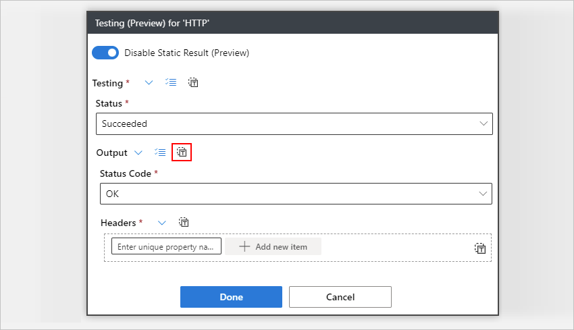Collapse the Headers section chevron
The height and width of the screenshot is (330, 574).
coord(161,222)
